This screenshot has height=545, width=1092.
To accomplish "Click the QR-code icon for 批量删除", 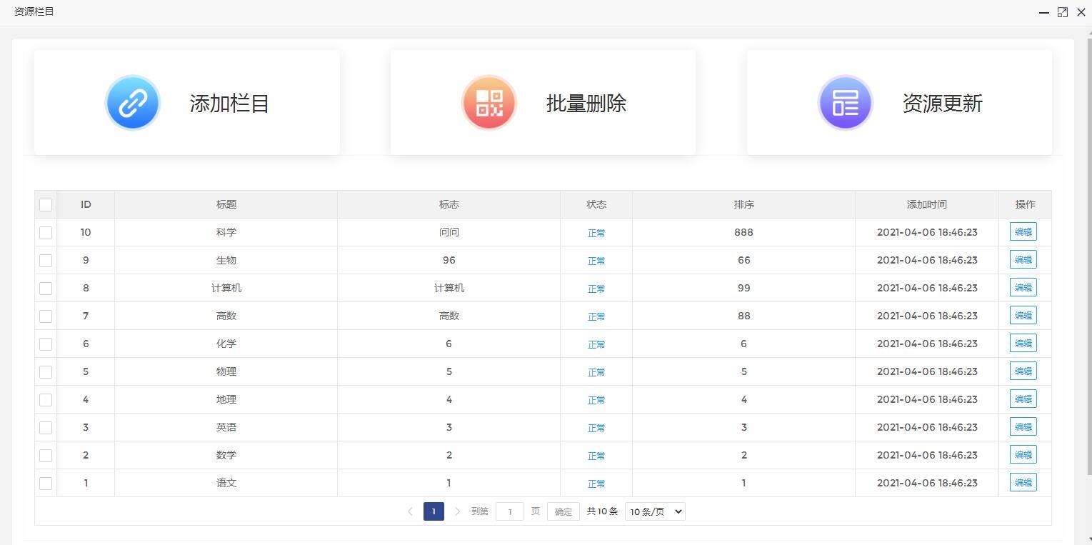I will tap(489, 102).
